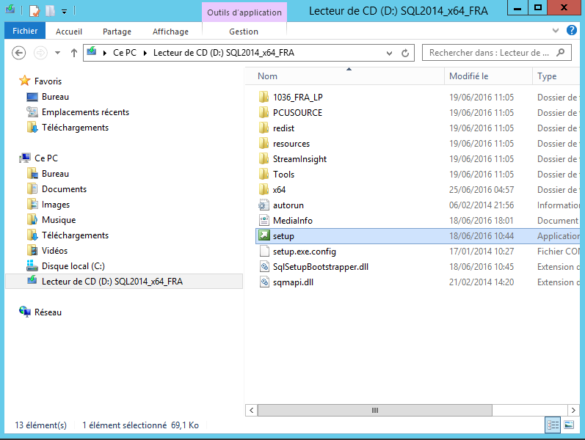Expand the arrow after Ce PC breadcrumb
Image resolution: width=585 pixels, height=440 pixels.
tap(145, 53)
